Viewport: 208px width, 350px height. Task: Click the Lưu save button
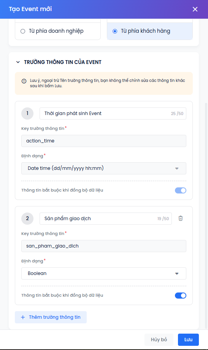(188, 340)
